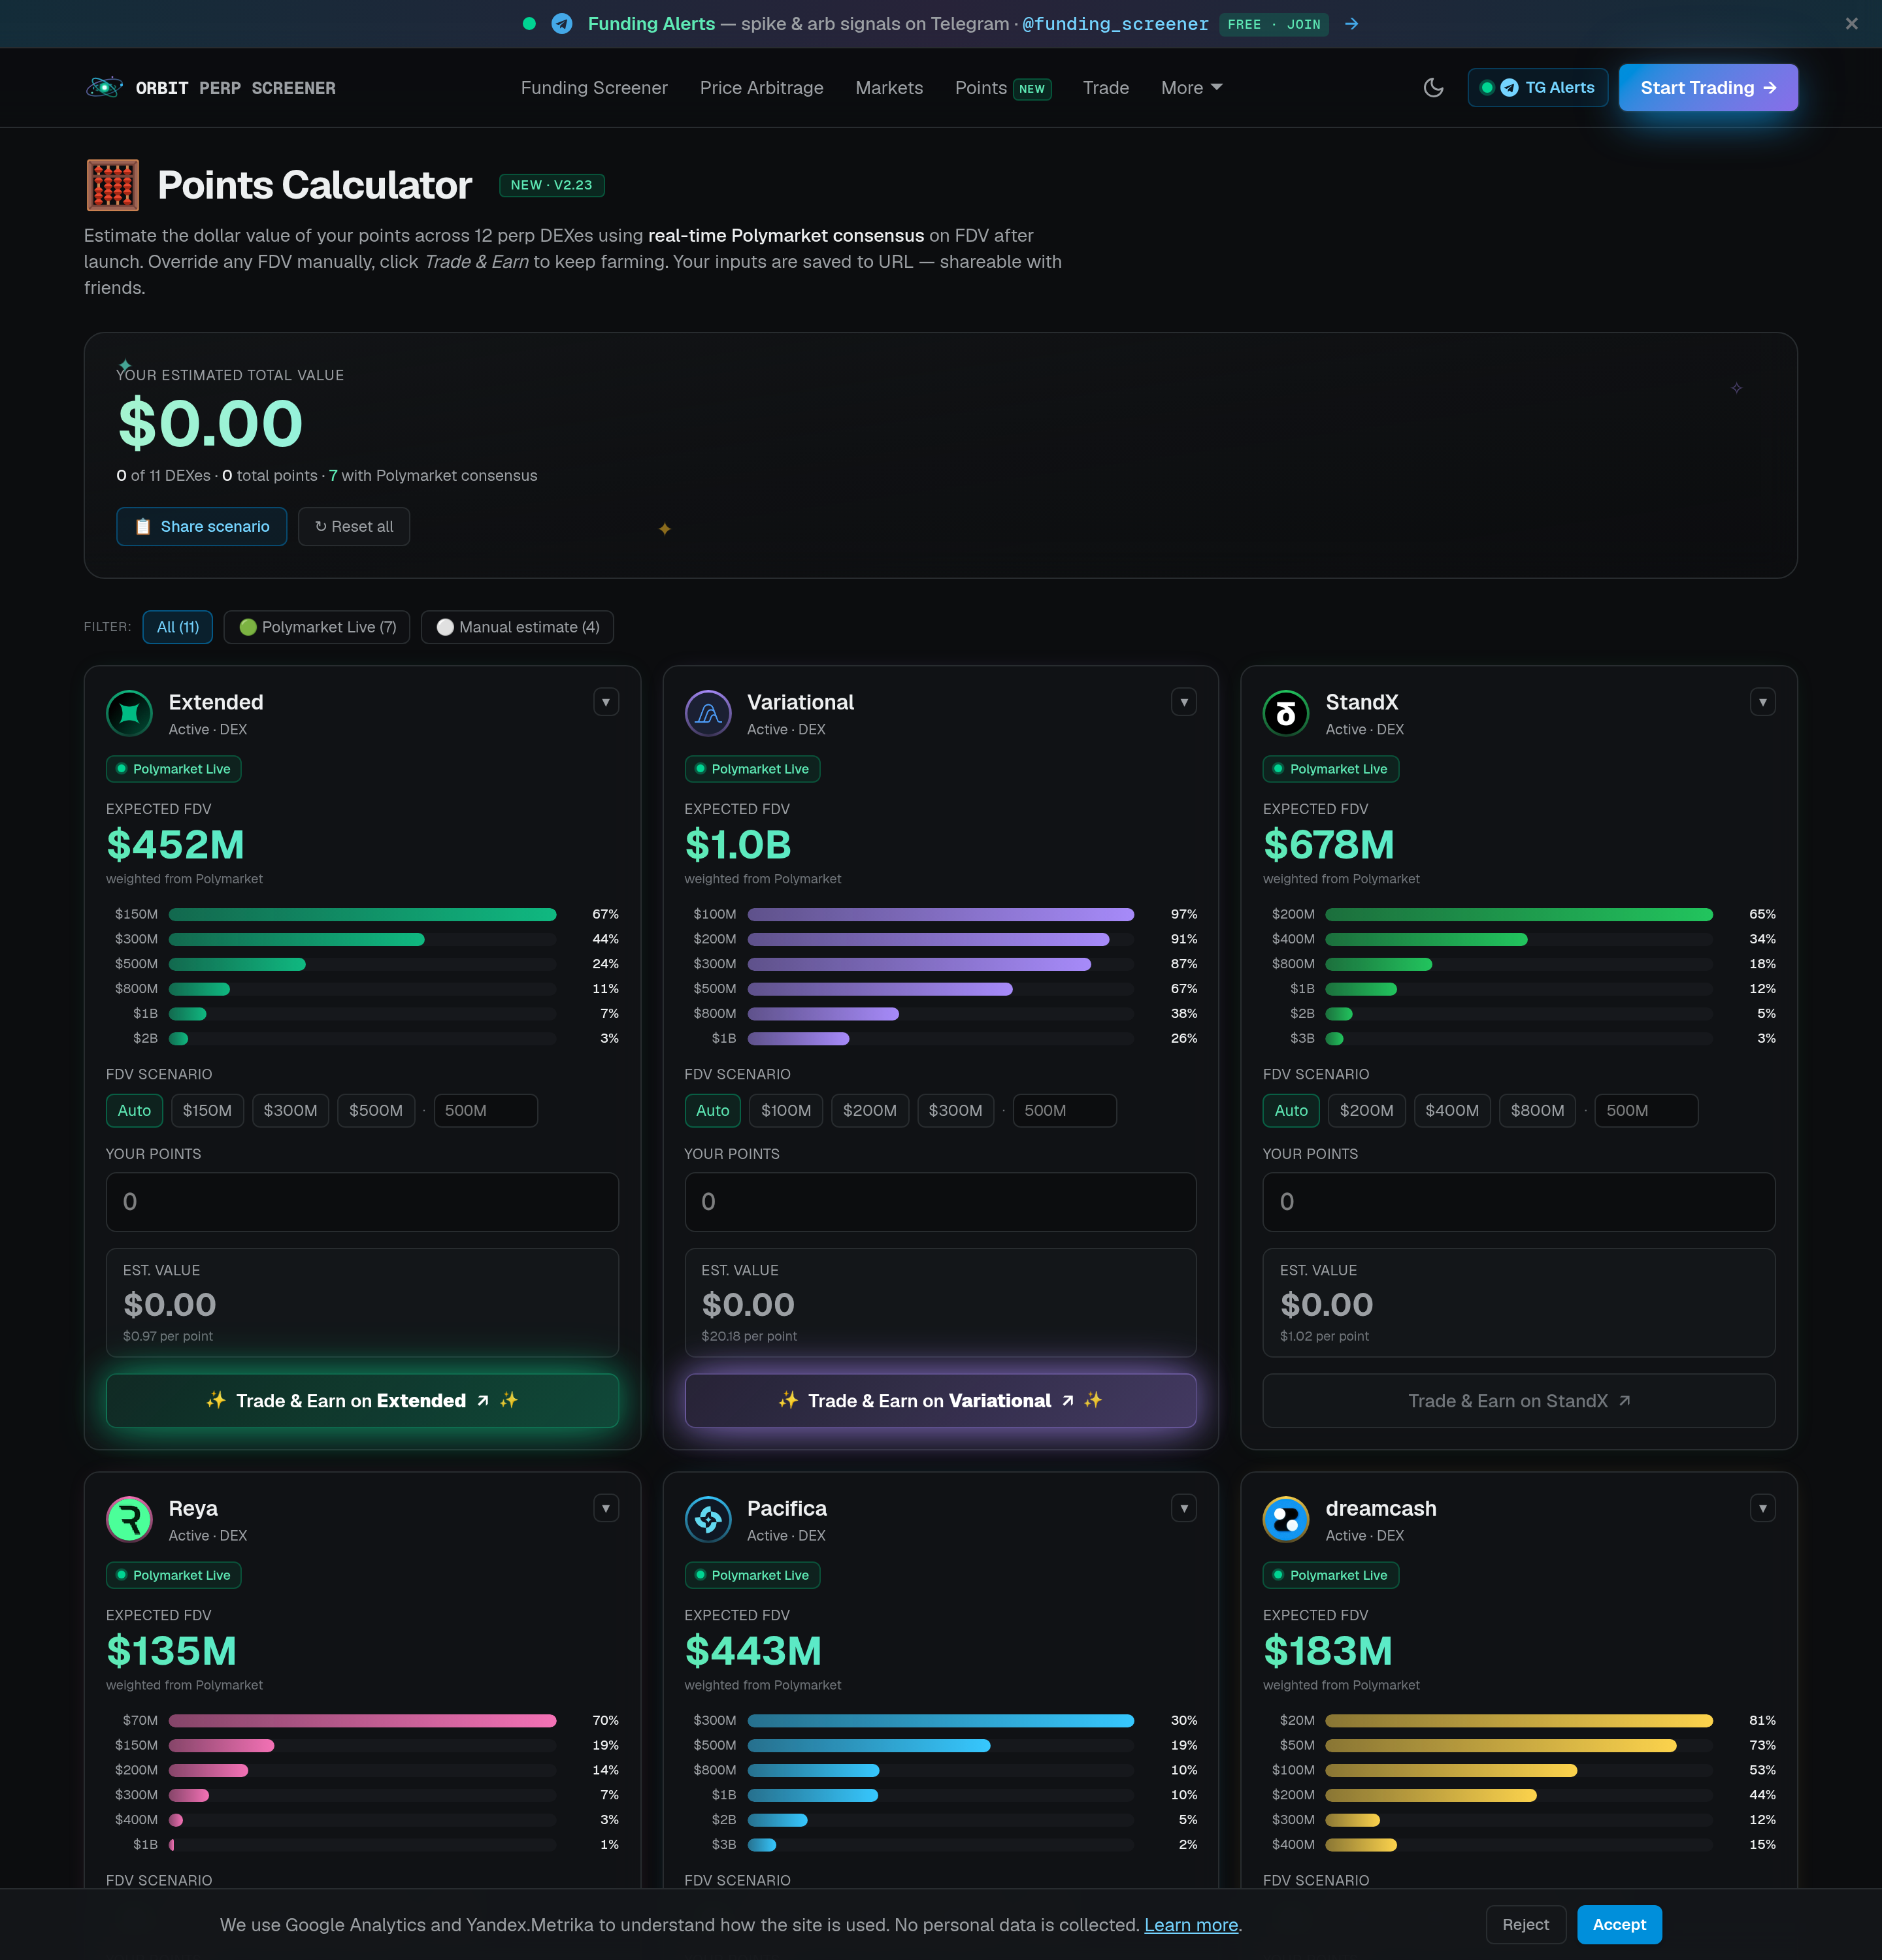Focus Extended Your Points input
The image size is (1882, 1960).
[362, 1202]
